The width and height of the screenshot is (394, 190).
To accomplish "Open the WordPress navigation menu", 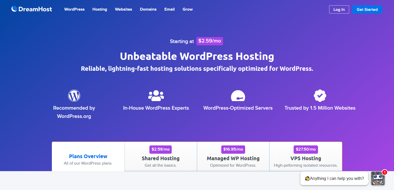I will tap(74, 9).
